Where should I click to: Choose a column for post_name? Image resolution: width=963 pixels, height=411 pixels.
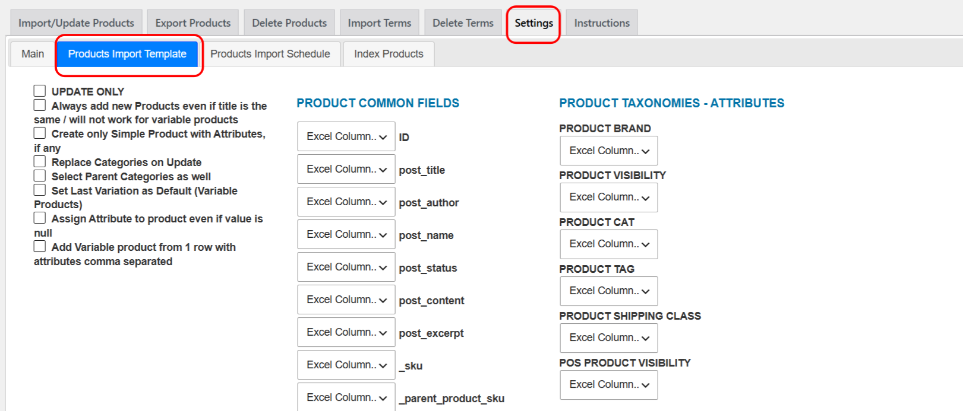(x=346, y=234)
